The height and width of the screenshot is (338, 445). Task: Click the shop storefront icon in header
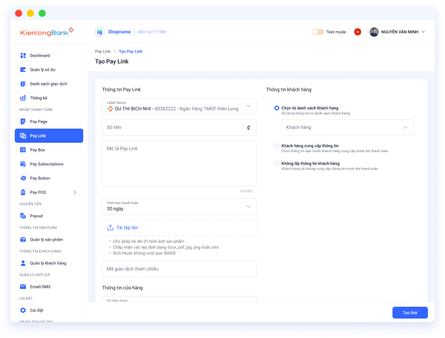coord(100,32)
